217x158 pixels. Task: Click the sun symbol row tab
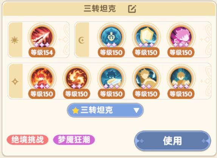tap(15, 40)
